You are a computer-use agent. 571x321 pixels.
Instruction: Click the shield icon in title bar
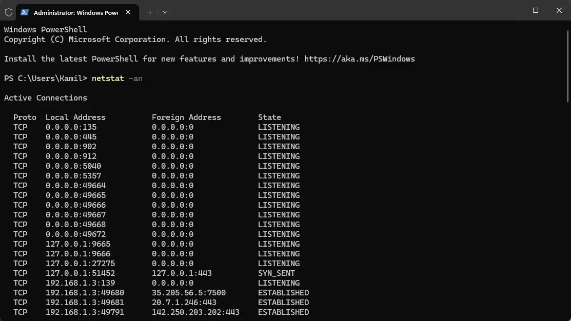pyautogui.click(x=9, y=12)
